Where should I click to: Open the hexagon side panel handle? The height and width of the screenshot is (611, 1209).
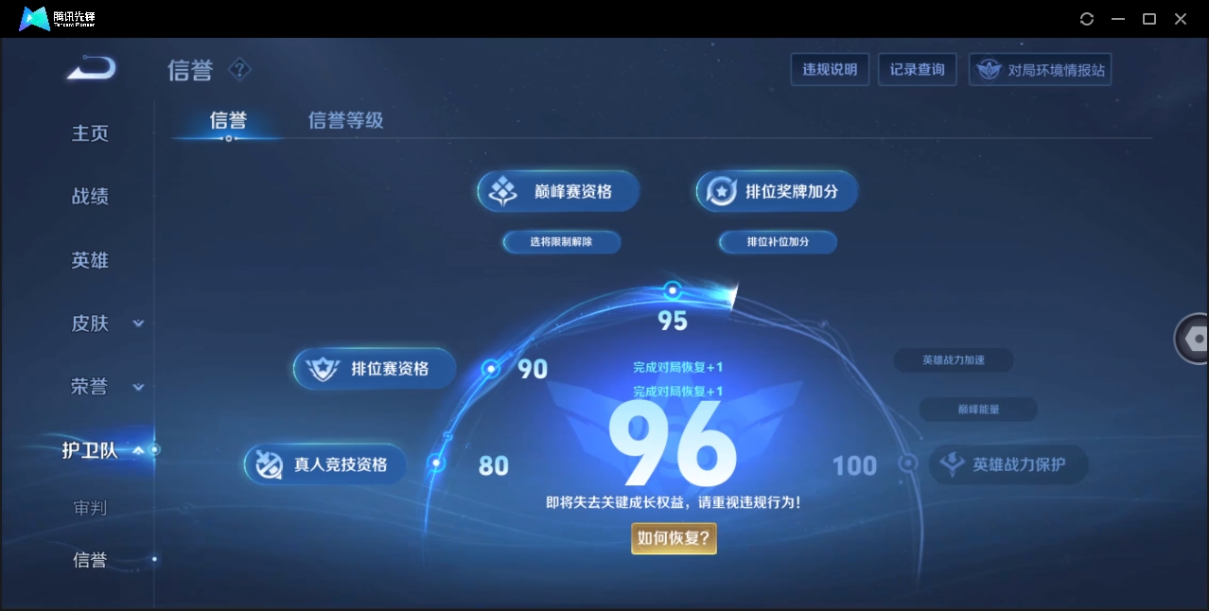tap(1194, 340)
